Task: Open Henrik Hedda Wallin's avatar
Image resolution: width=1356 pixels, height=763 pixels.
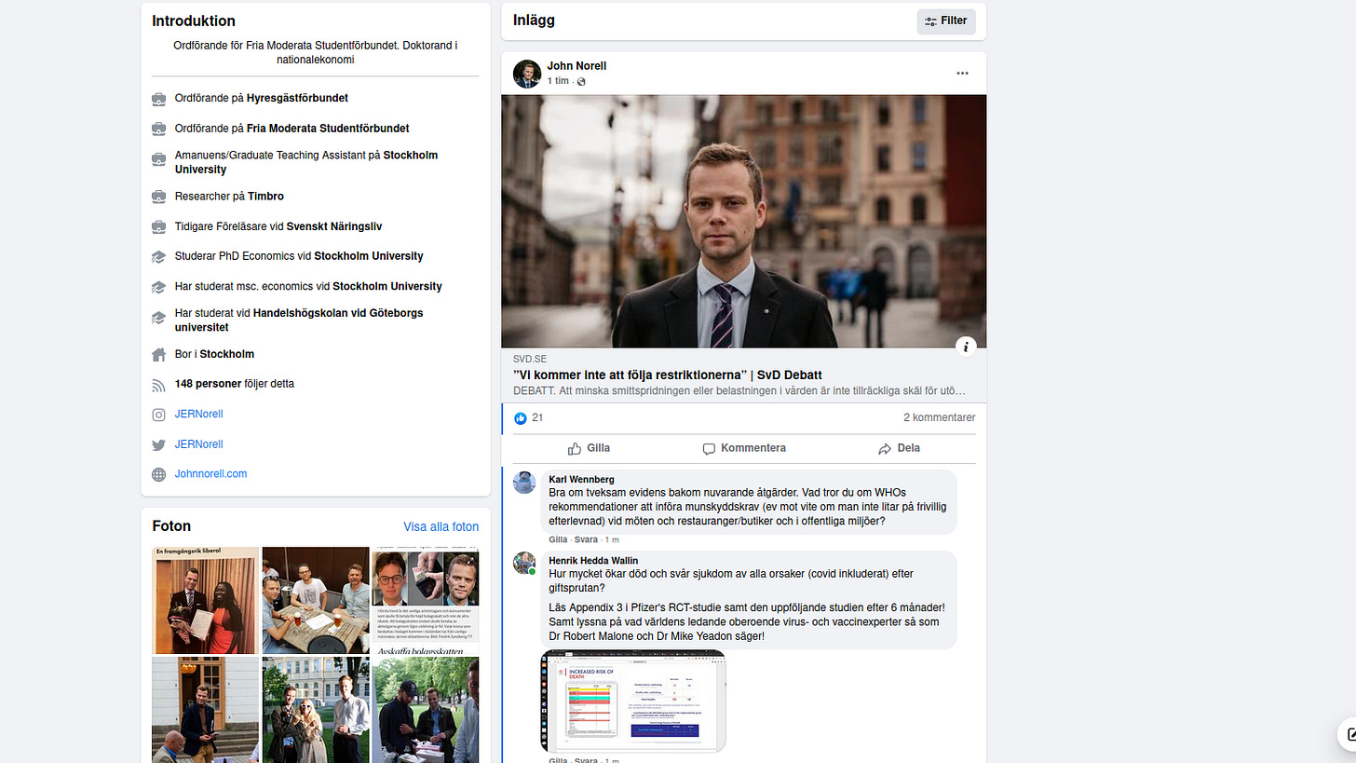Action: (524, 563)
